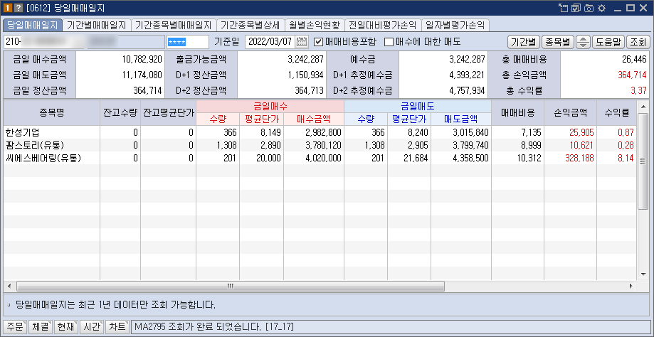Open the calendar icon next to 기준일 date
Viewport: 654px width, 337px height.
302,42
